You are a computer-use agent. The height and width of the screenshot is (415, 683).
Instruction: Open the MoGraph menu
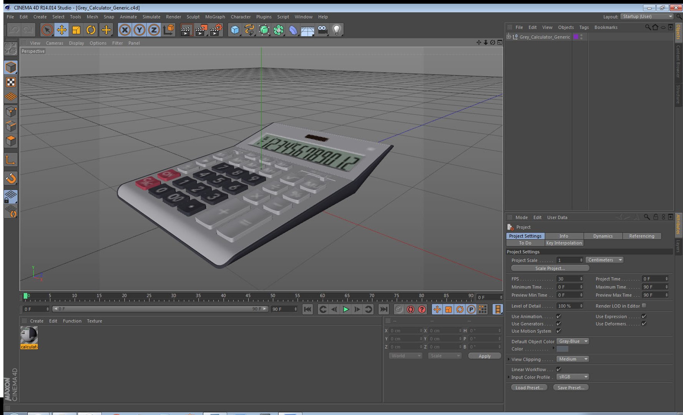(215, 17)
